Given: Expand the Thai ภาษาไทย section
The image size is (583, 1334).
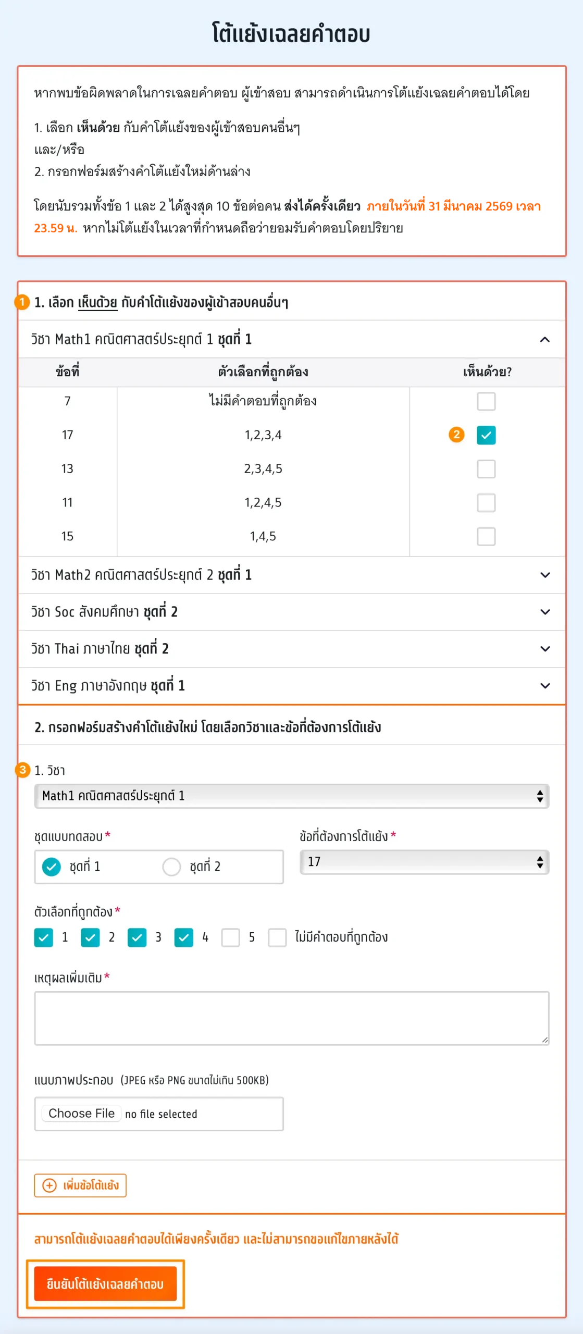Looking at the screenshot, I should coord(545,649).
